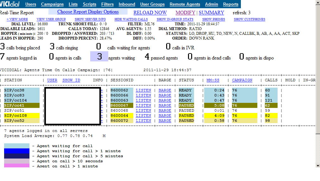The height and width of the screenshot is (181, 320).
Task: Click LISTEN for session 8600067
Action: tap(143, 105)
